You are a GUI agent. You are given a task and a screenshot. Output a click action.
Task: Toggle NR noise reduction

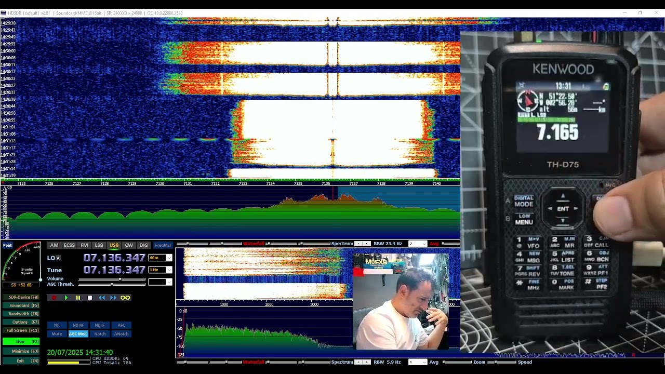(x=57, y=325)
